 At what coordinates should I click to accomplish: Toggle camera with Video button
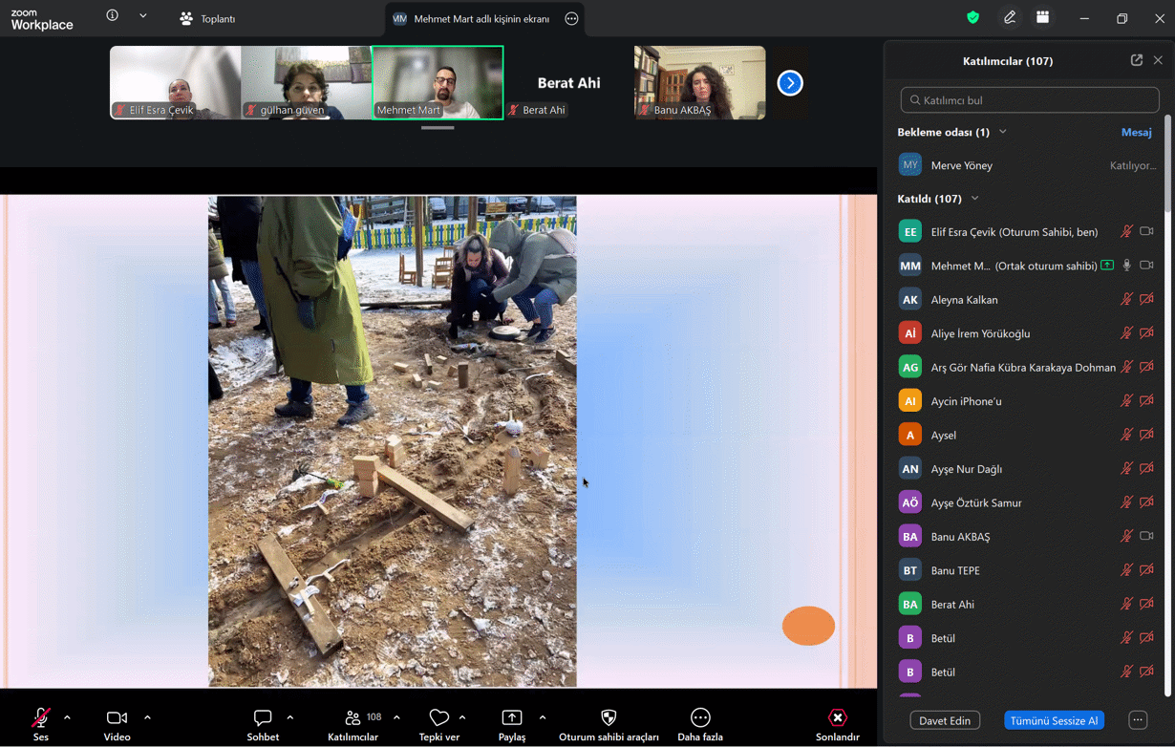(117, 718)
